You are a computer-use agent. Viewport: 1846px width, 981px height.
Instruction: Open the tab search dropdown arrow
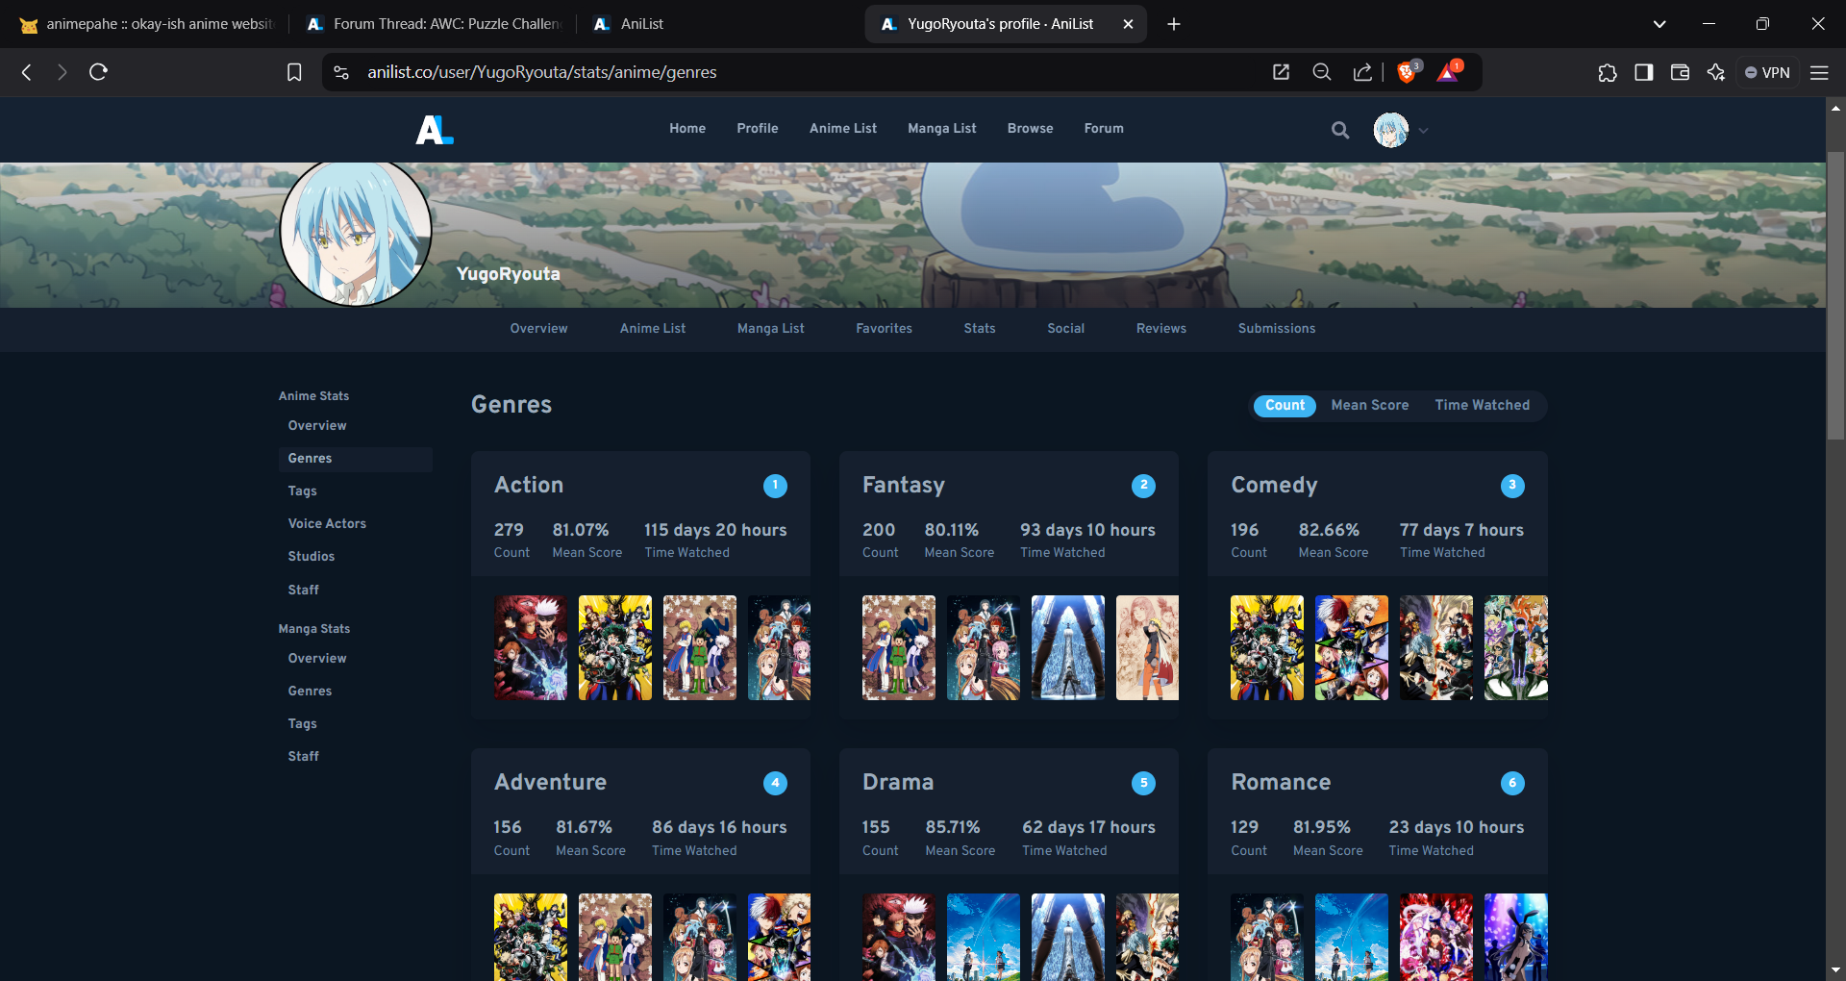coord(1659,24)
